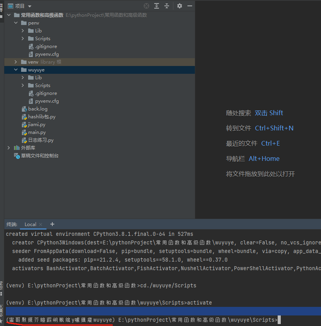Expand the Scripts folder under wuyuye
321x326 pixels.
pyautogui.click(x=23, y=86)
